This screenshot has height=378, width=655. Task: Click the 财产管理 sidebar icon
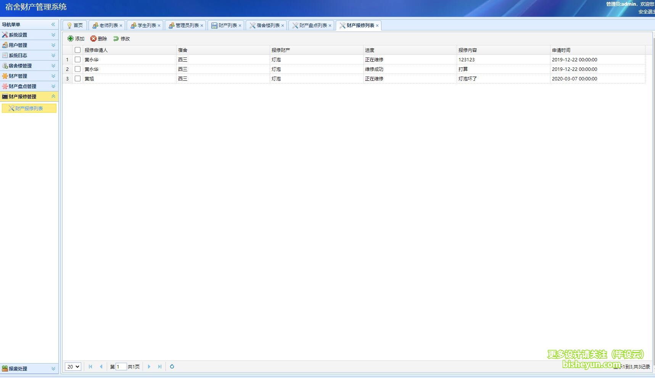[5, 76]
